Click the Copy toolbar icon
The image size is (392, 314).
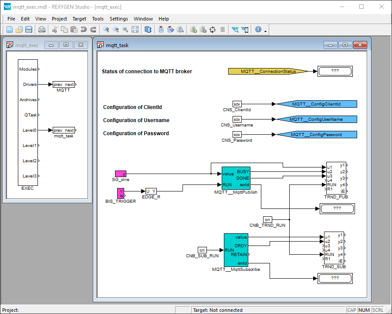(x=64, y=30)
